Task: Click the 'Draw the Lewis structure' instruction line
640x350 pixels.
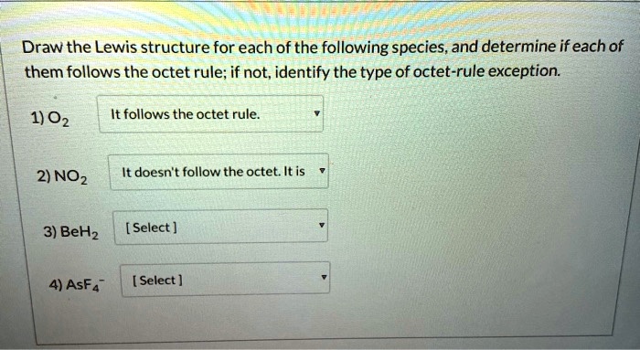Action: tap(323, 48)
